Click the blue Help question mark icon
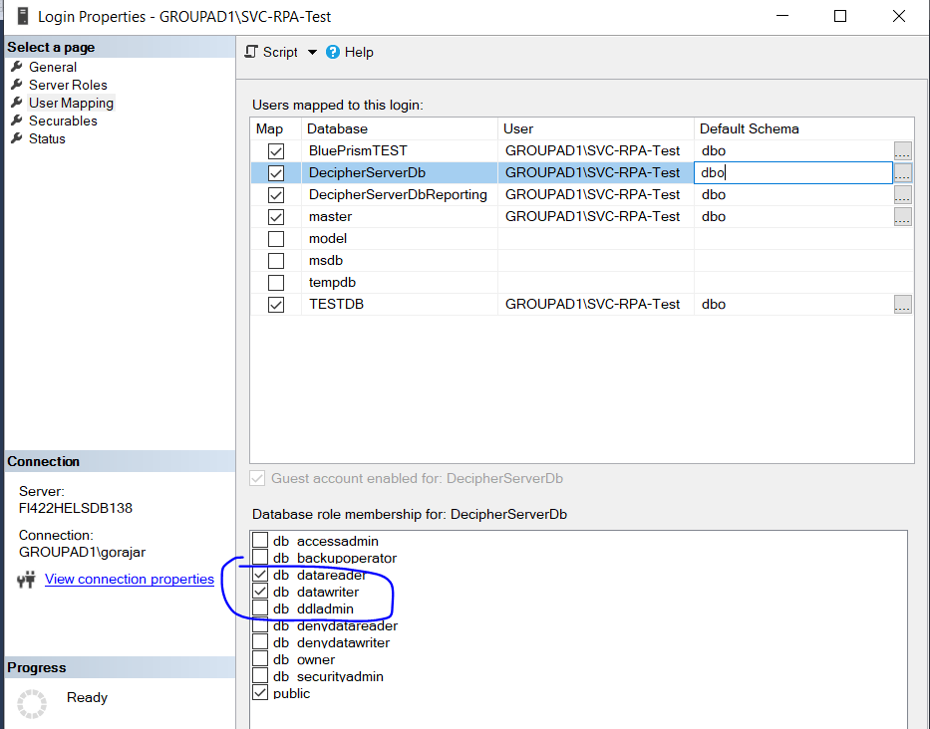The height and width of the screenshot is (729, 930). 333,52
